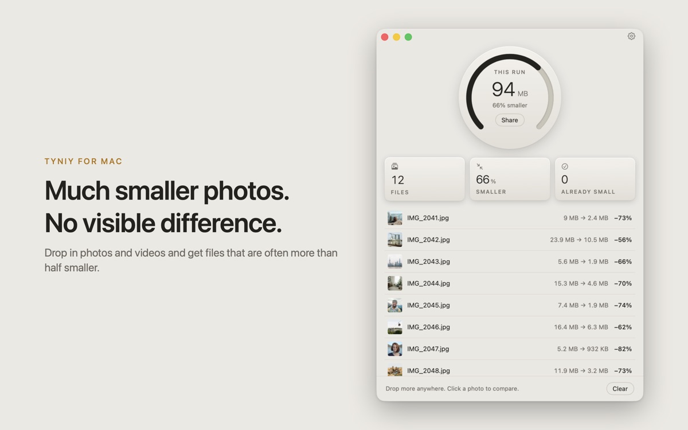Image resolution: width=688 pixels, height=430 pixels.
Task: Click the 66% smaller label in gauge
Action: pos(510,105)
